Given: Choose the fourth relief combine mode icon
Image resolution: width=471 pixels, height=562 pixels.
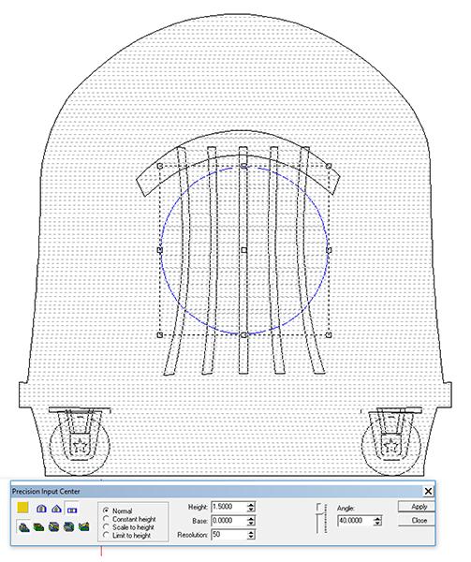Looking at the screenshot, I should tap(68, 526).
